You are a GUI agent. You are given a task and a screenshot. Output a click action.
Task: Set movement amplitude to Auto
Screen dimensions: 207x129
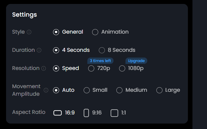tap(56, 90)
